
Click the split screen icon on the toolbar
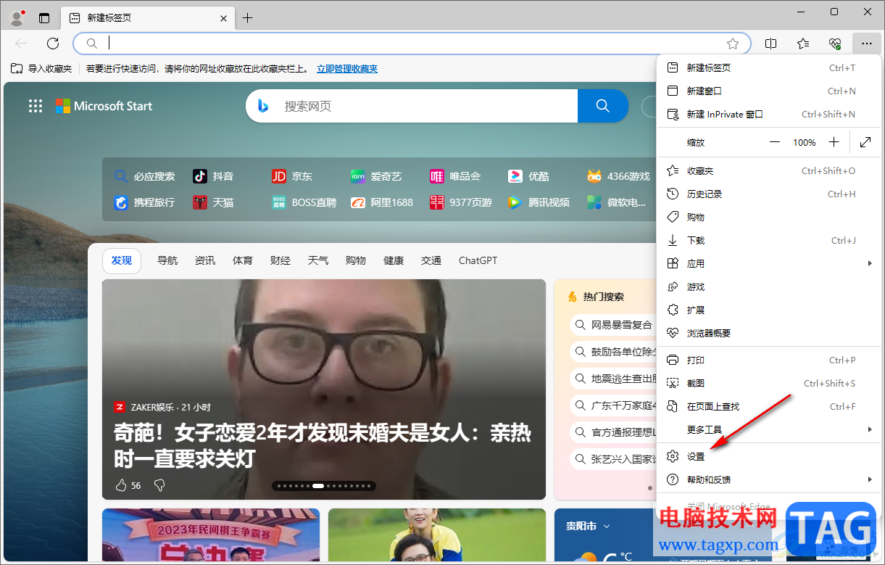click(x=770, y=44)
